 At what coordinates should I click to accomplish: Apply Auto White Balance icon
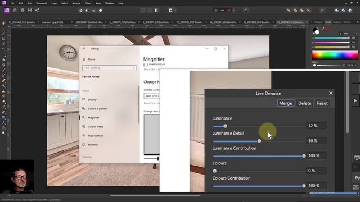(101, 11)
